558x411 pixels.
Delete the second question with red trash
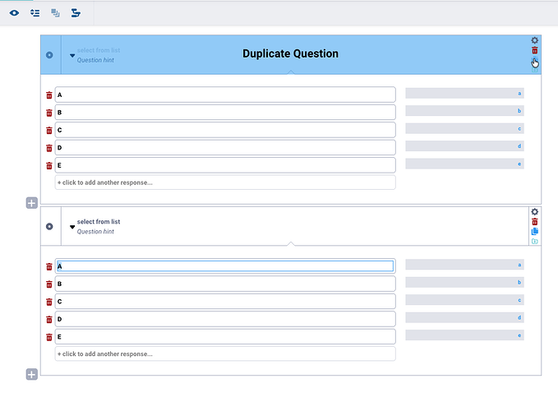(534, 222)
